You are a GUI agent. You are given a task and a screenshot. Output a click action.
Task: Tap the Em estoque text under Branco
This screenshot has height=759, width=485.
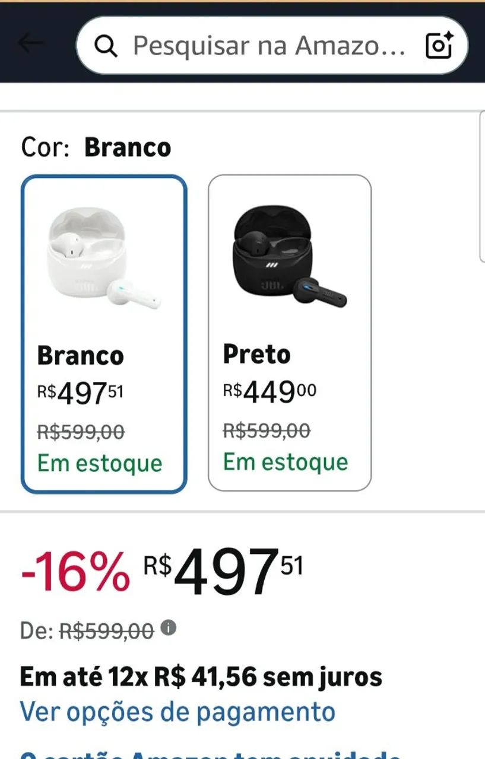tap(100, 463)
